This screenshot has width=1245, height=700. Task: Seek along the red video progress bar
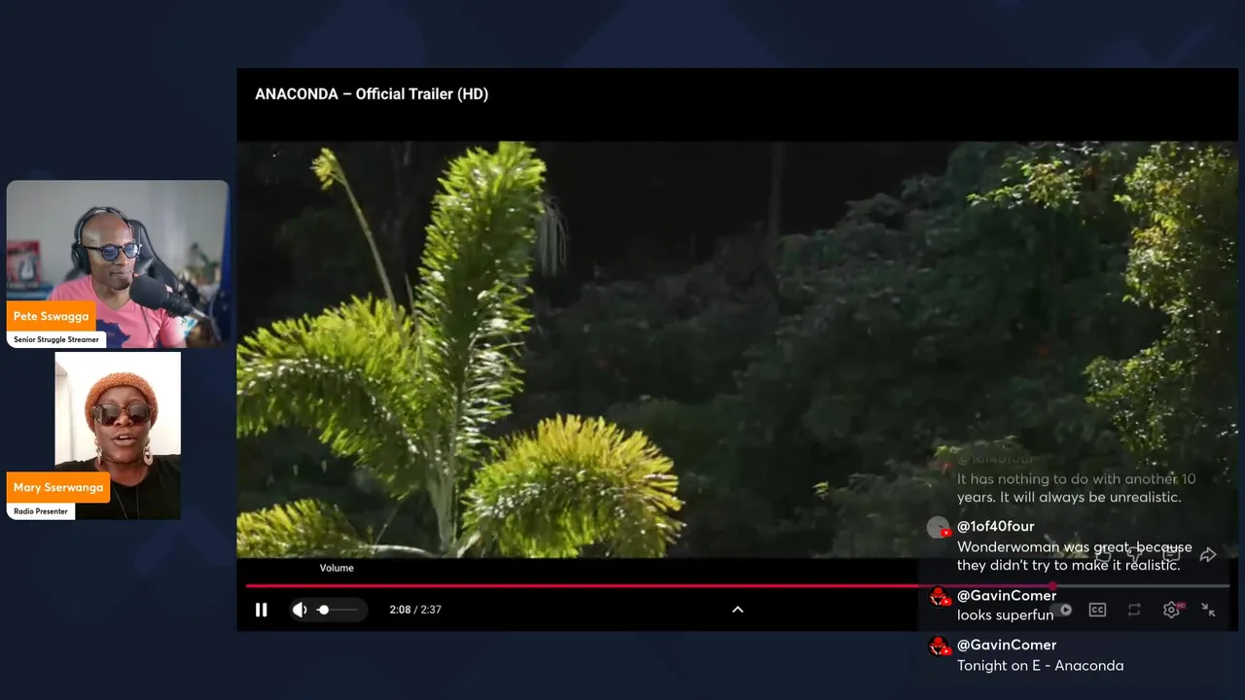(737, 585)
